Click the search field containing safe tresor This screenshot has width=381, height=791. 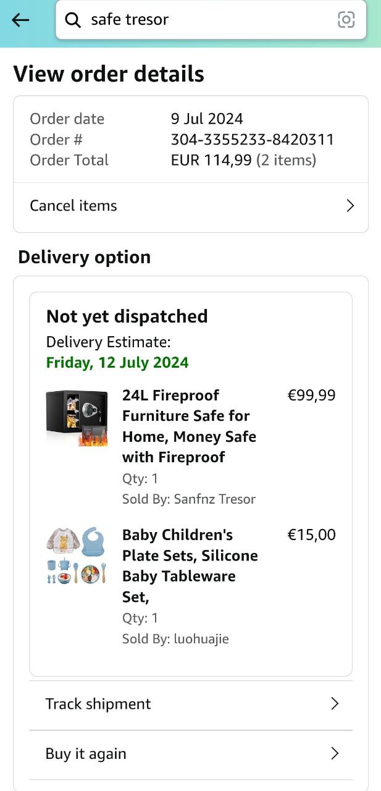204,20
